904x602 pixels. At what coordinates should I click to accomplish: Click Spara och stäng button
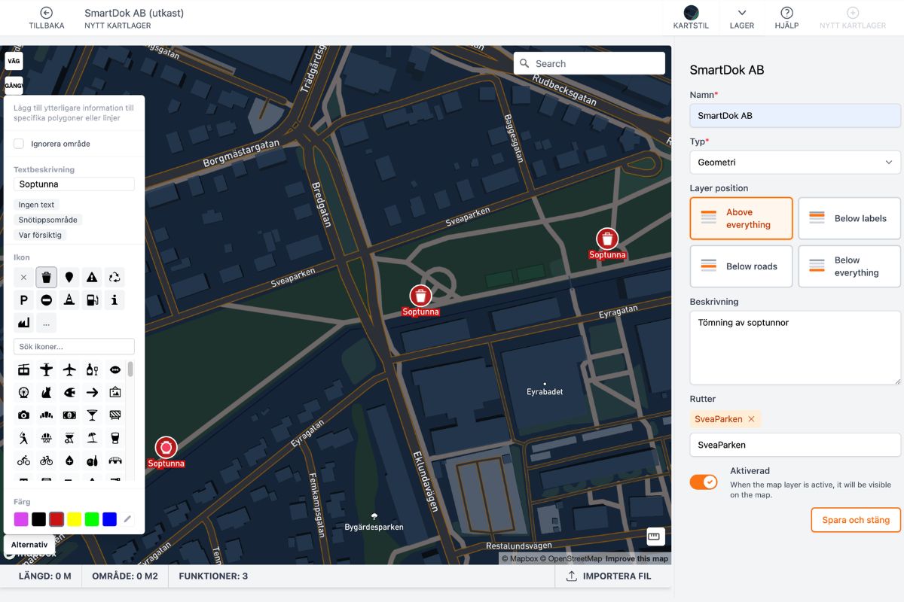(856, 520)
